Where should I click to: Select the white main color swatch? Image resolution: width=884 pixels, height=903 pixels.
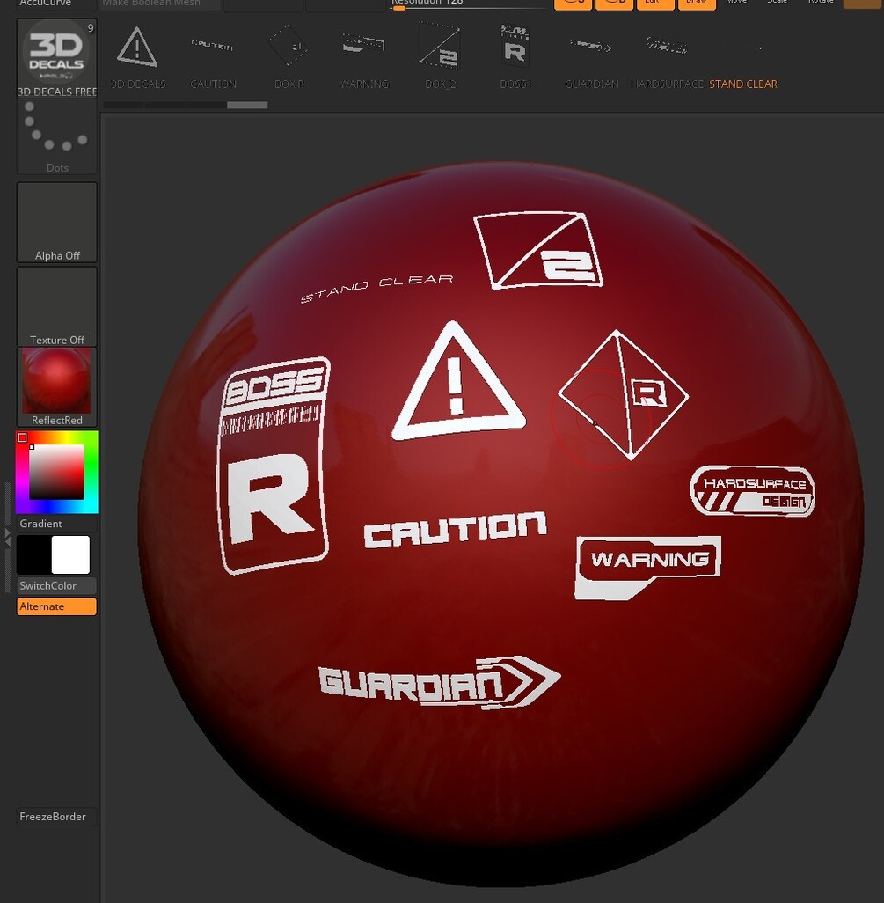tap(70, 554)
